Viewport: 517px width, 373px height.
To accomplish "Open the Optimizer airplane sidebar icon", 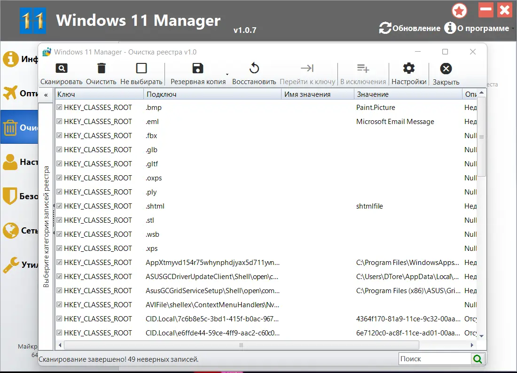I will [x=10, y=93].
